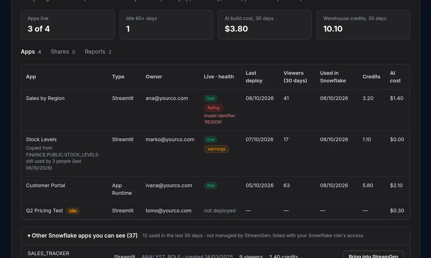Click the Warehouse credits card

click(363, 25)
